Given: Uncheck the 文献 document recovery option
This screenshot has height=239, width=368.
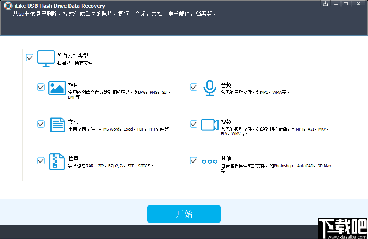Looking at the screenshot, I should pos(41,124).
